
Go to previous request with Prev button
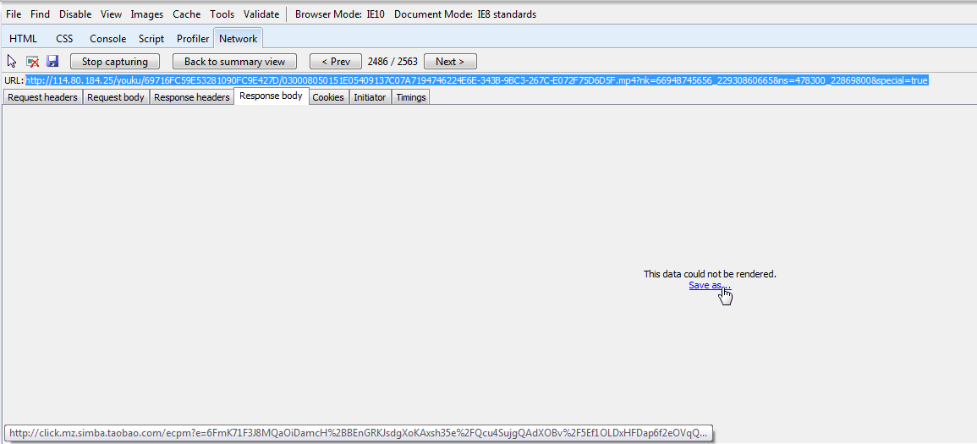point(336,62)
